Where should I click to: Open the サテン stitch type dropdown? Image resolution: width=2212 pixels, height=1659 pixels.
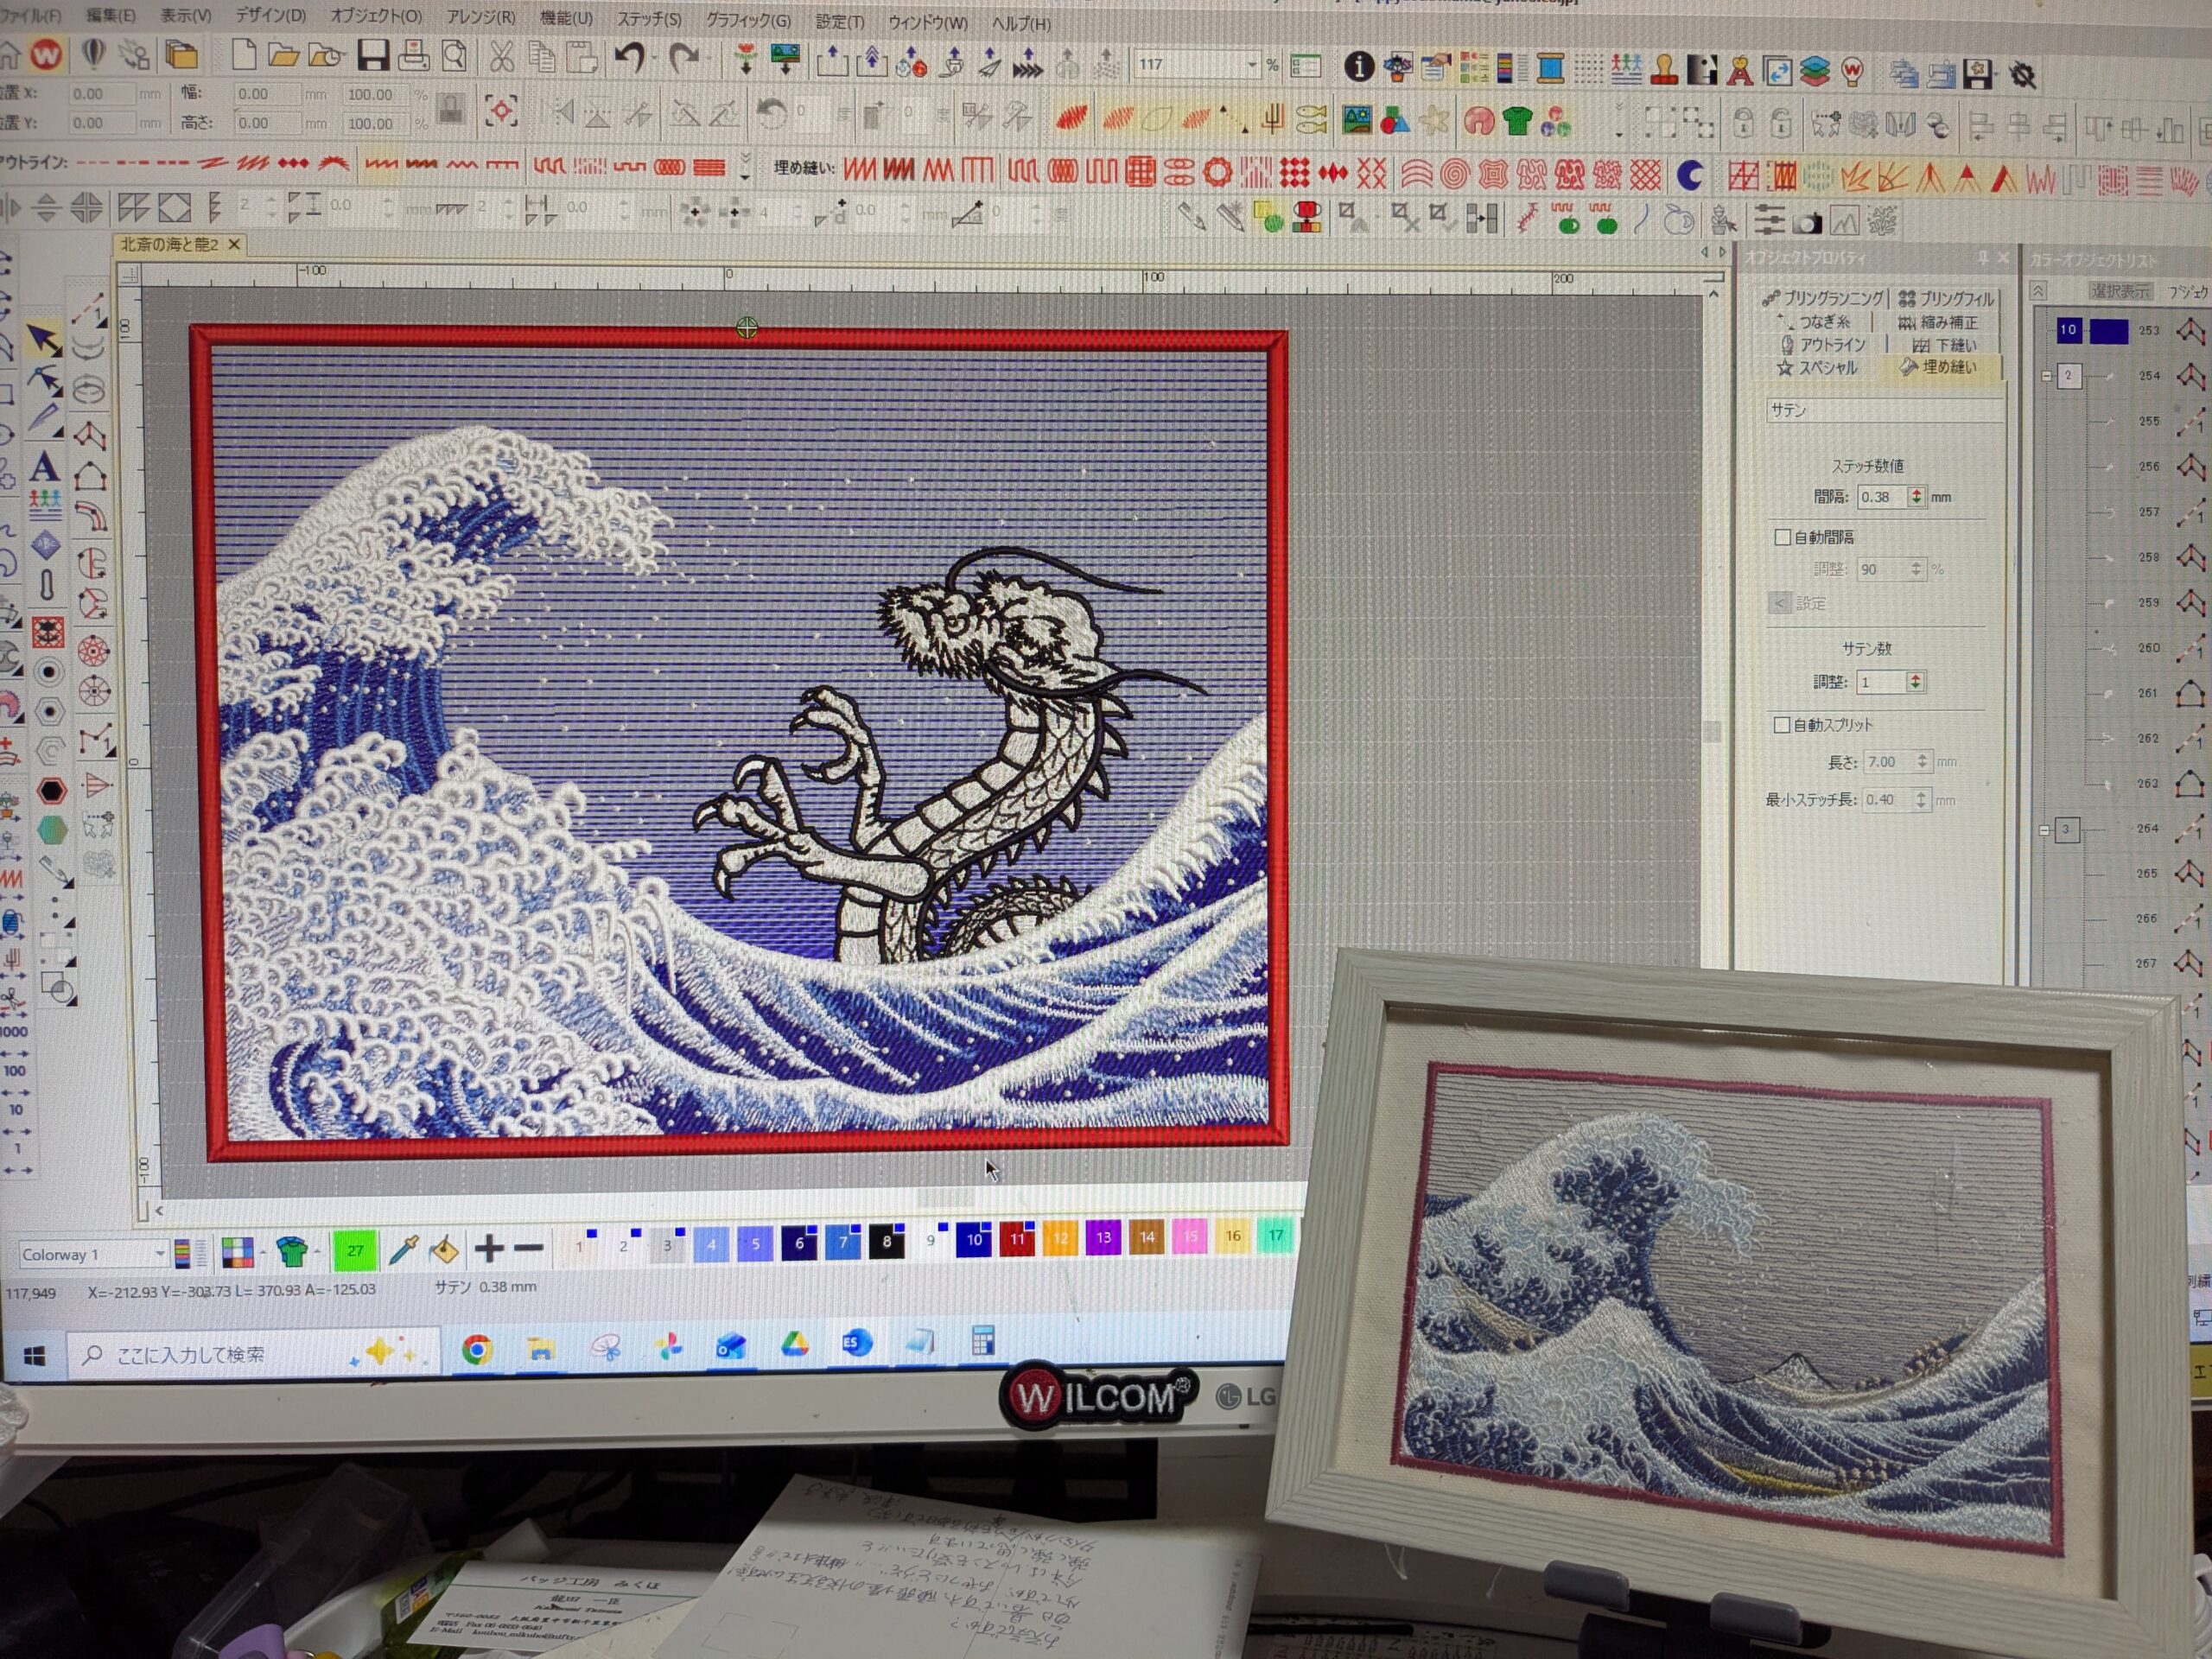(x=1884, y=411)
